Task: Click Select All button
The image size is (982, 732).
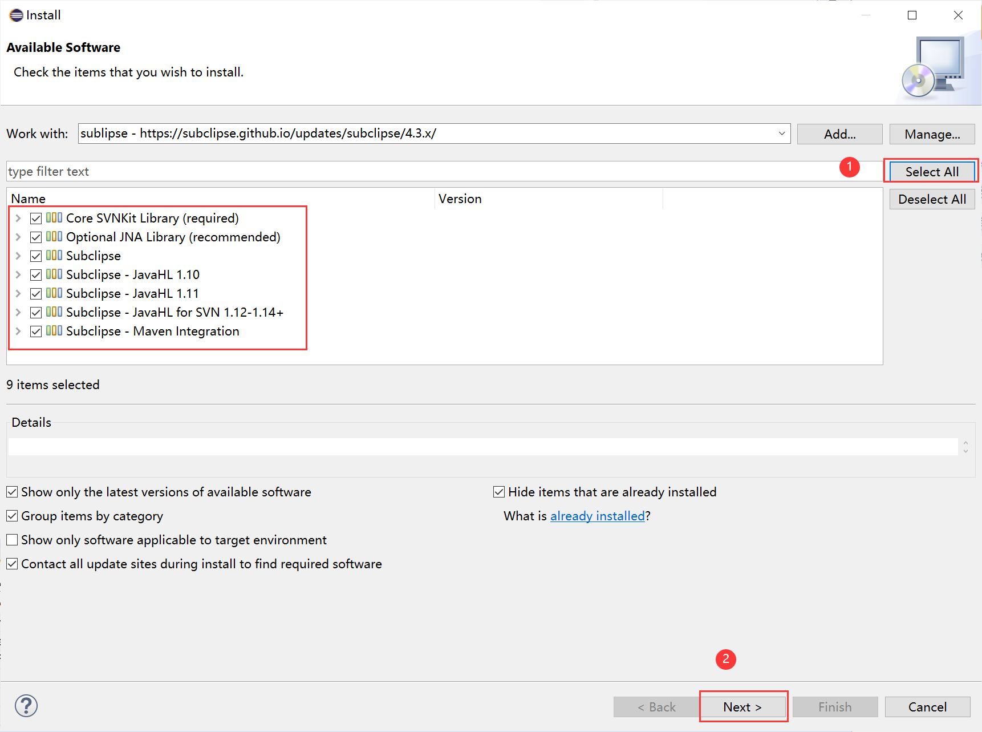Action: (932, 172)
